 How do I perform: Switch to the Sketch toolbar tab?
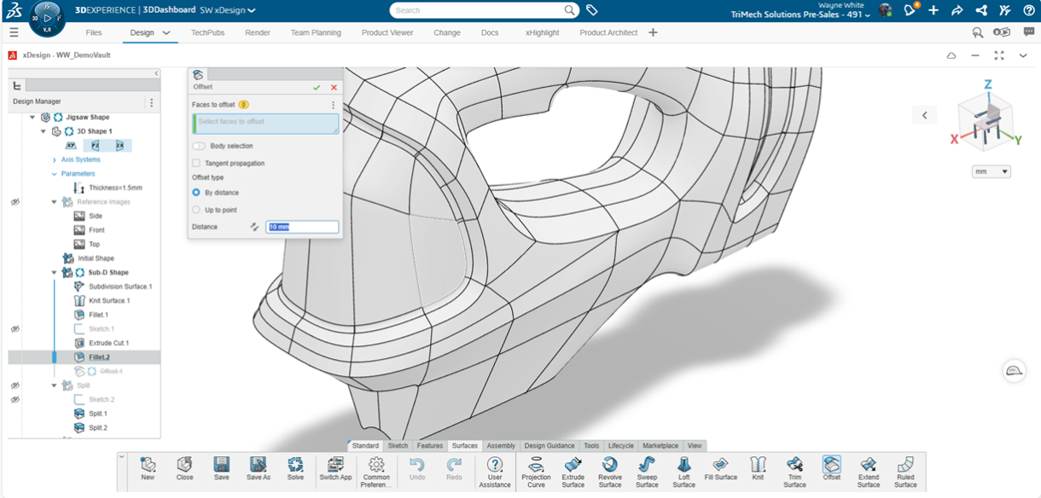tap(398, 446)
